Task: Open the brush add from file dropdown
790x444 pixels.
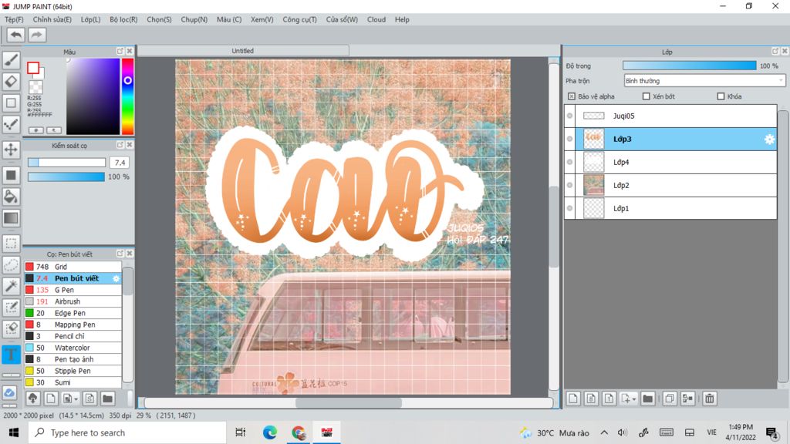Action: click(70, 399)
